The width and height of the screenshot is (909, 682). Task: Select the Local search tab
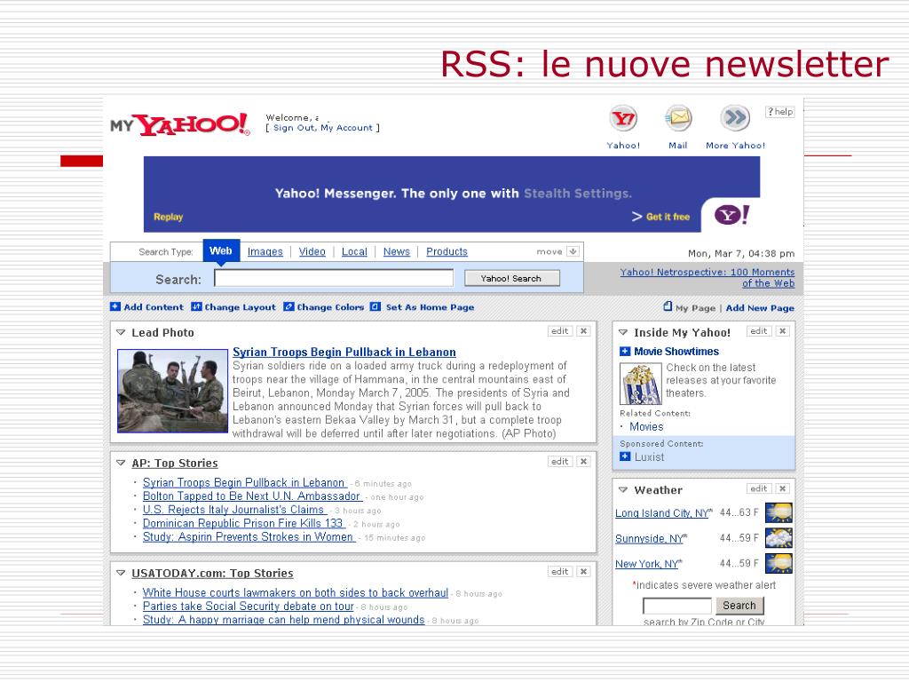click(354, 251)
